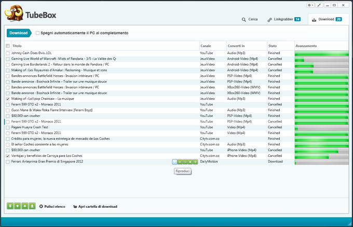This screenshot has height=227, width=353.
Task: Click the Riproduci play icon in the Ferrari Singapore row
Action: (x=174, y=162)
